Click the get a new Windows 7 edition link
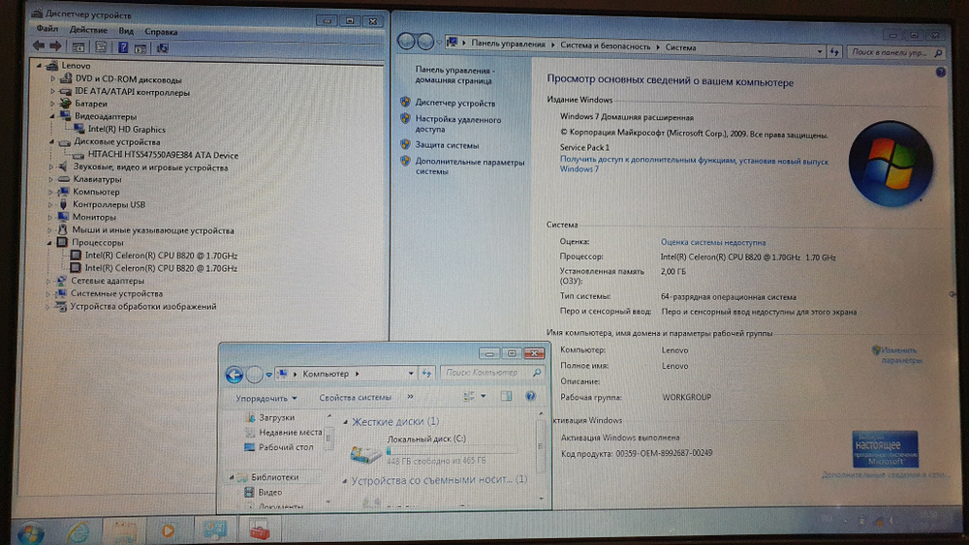 point(694,165)
